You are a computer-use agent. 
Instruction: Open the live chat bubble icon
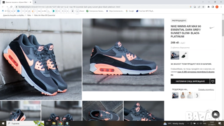(216, 114)
